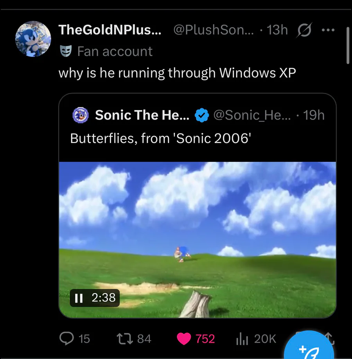Repost using the retweet icon showing 84
Viewport: 352px width, 359px height.
126,338
